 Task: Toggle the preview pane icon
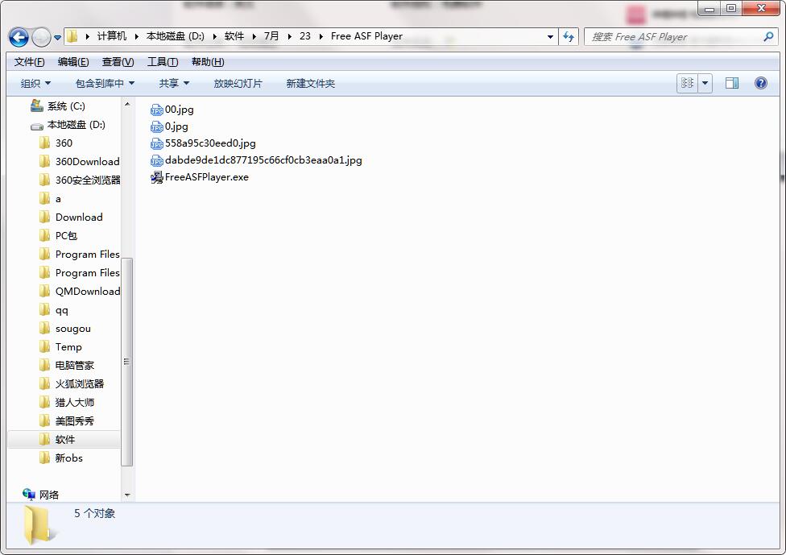point(732,83)
